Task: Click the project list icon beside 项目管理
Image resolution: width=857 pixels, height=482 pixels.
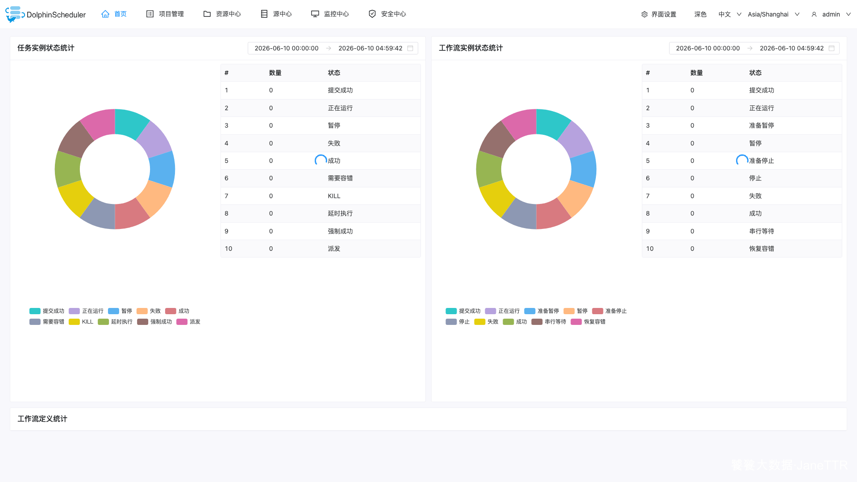Action: click(150, 14)
